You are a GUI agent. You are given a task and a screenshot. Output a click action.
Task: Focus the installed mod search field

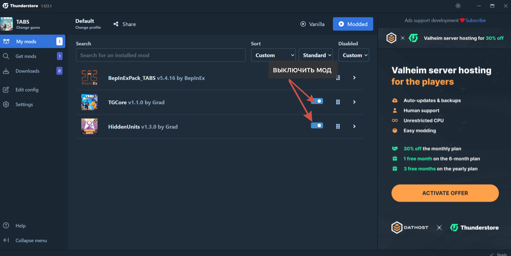(161, 55)
